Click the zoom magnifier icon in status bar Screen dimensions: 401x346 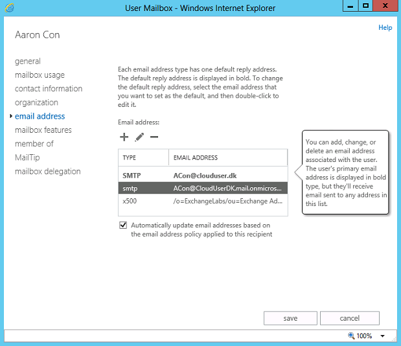[x=351, y=336]
